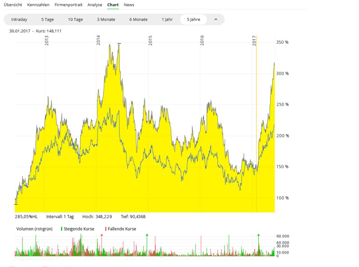The image size is (359, 267).
Task: Open the Analyse tab
Action: tap(95, 5)
